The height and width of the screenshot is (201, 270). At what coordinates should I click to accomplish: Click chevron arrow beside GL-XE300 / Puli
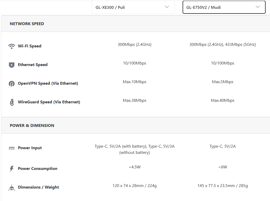coord(167,7)
